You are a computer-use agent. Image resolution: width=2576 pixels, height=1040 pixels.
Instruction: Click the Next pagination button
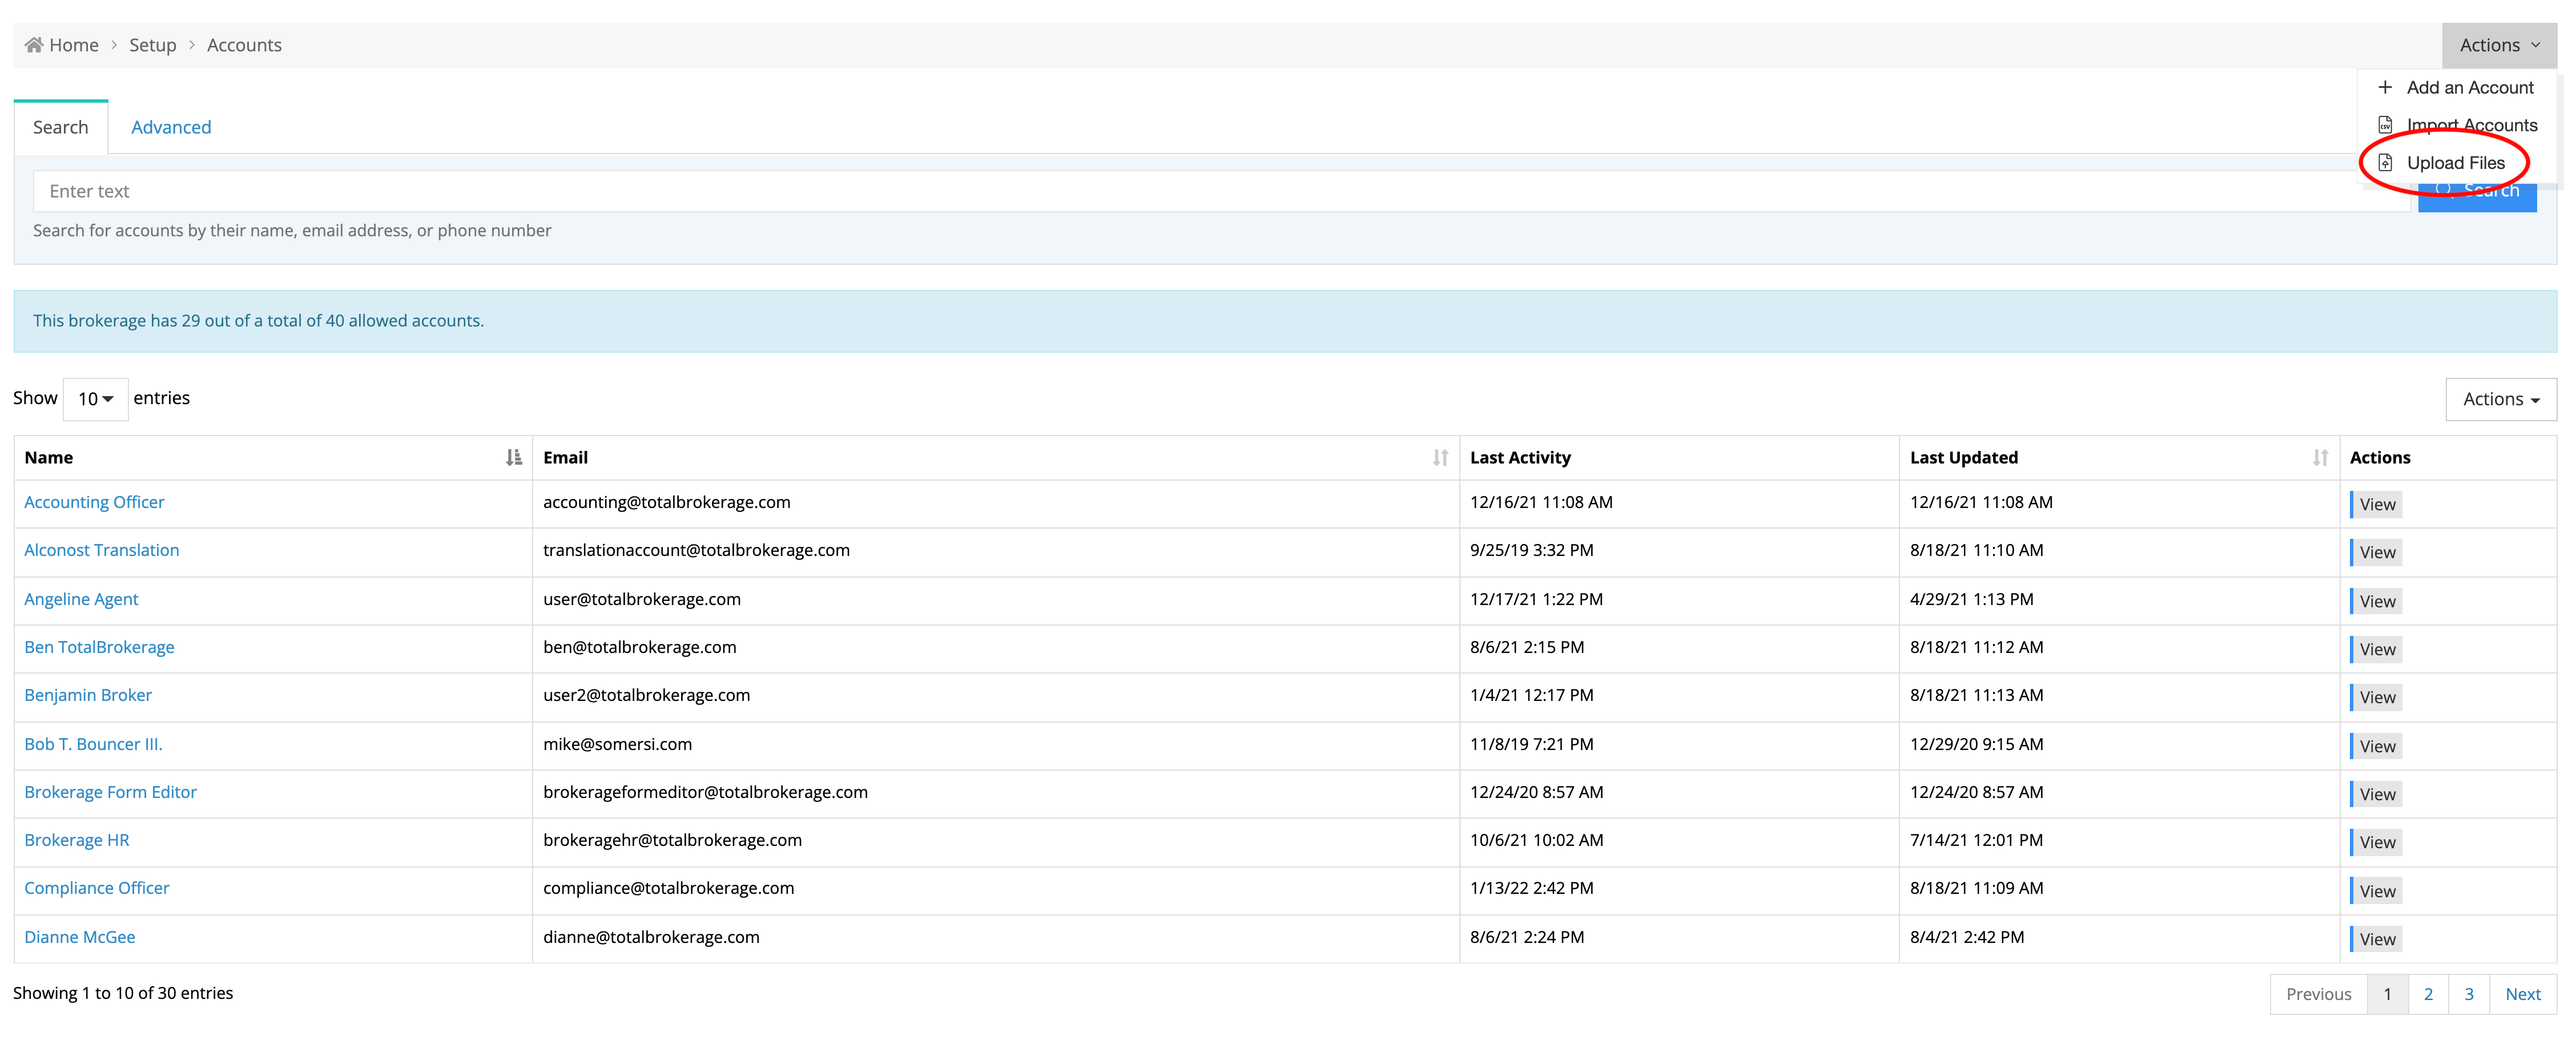(x=2522, y=994)
